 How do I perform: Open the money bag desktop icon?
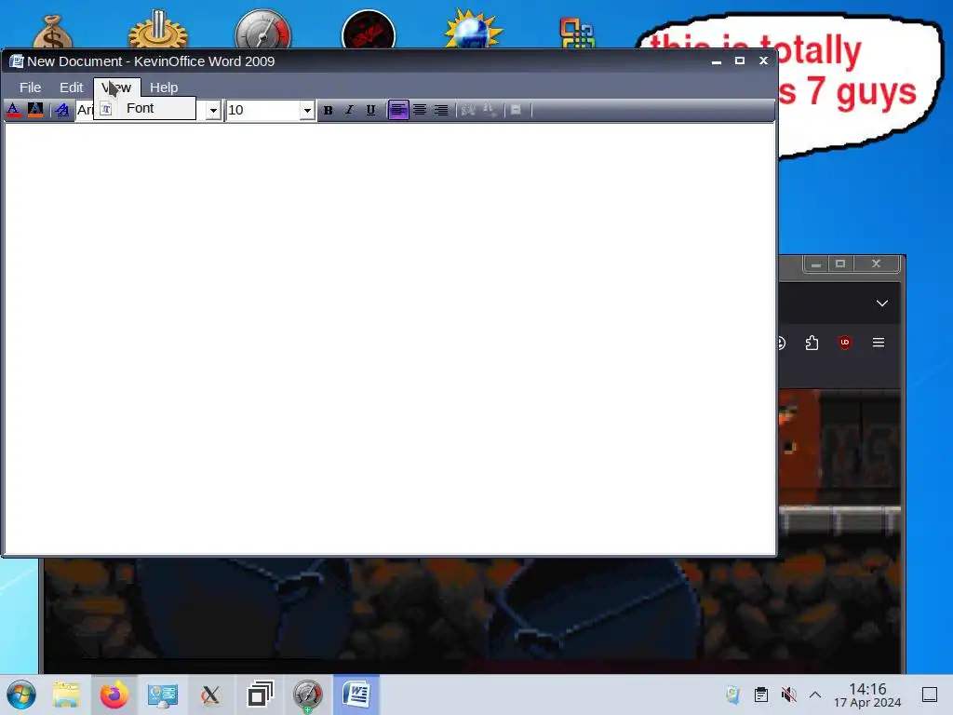[52, 32]
